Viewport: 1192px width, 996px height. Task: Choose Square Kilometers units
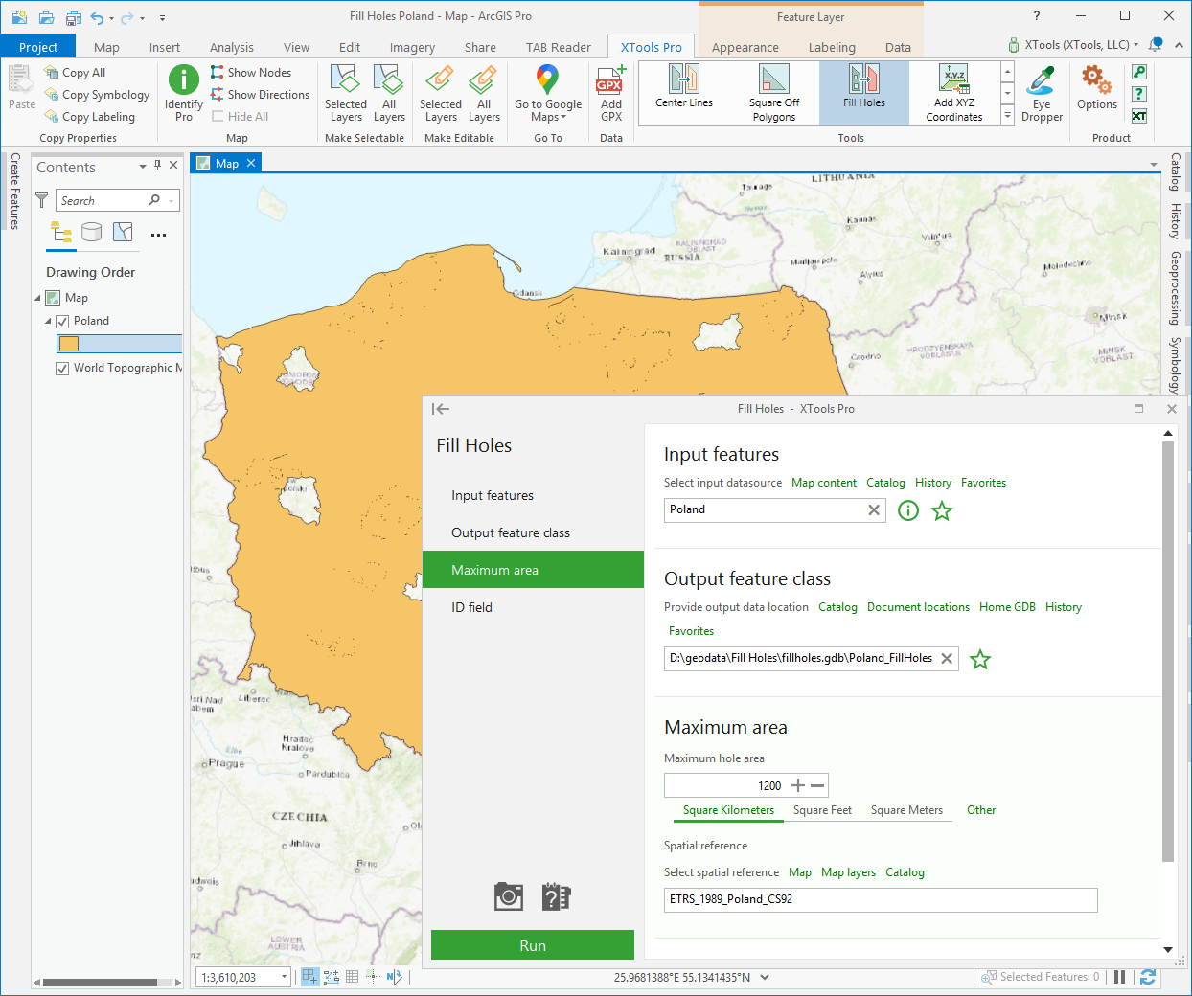[728, 810]
